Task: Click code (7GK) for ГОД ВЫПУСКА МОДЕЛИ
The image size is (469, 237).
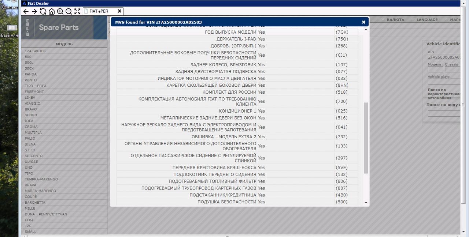Action: click(x=341, y=32)
